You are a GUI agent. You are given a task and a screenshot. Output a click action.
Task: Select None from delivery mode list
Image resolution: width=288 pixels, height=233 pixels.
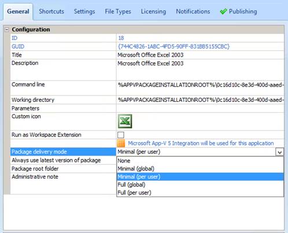pyautogui.click(x=200, y=161)
